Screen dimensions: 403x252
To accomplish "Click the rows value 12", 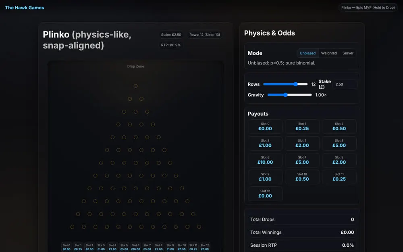I will [x=313, y=84].
